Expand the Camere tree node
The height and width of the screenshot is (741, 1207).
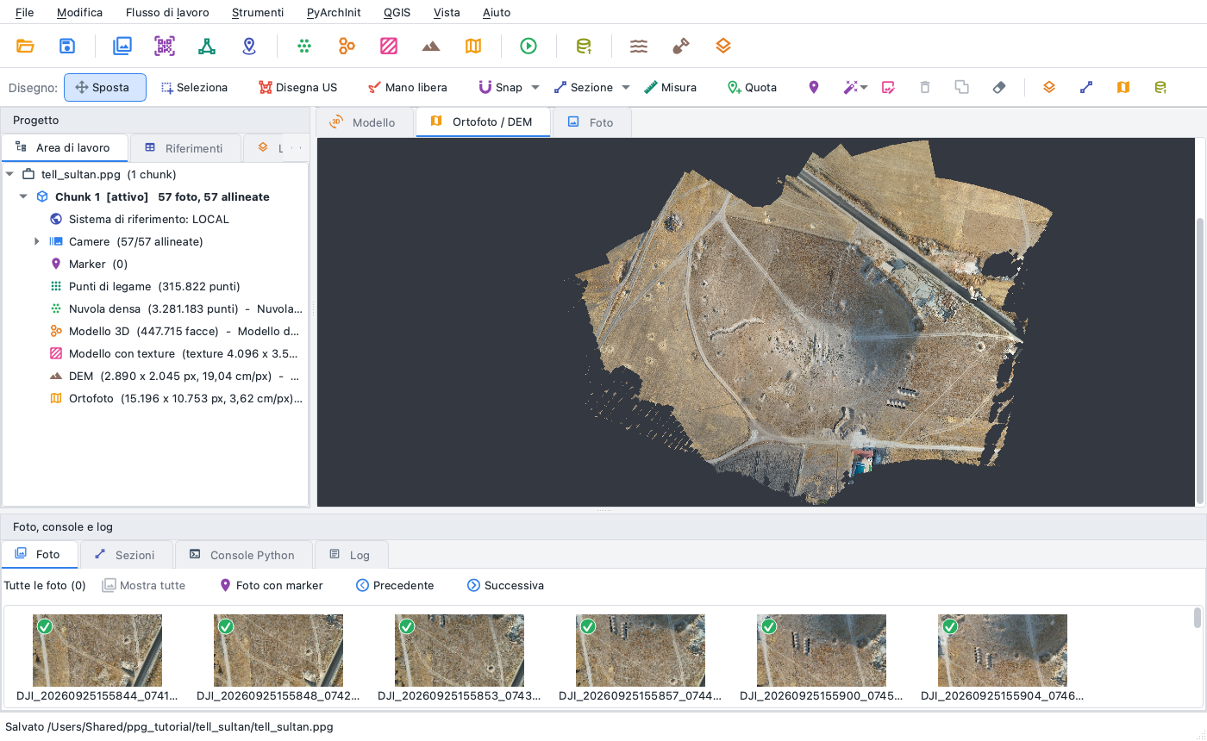[x=37, y=241]
